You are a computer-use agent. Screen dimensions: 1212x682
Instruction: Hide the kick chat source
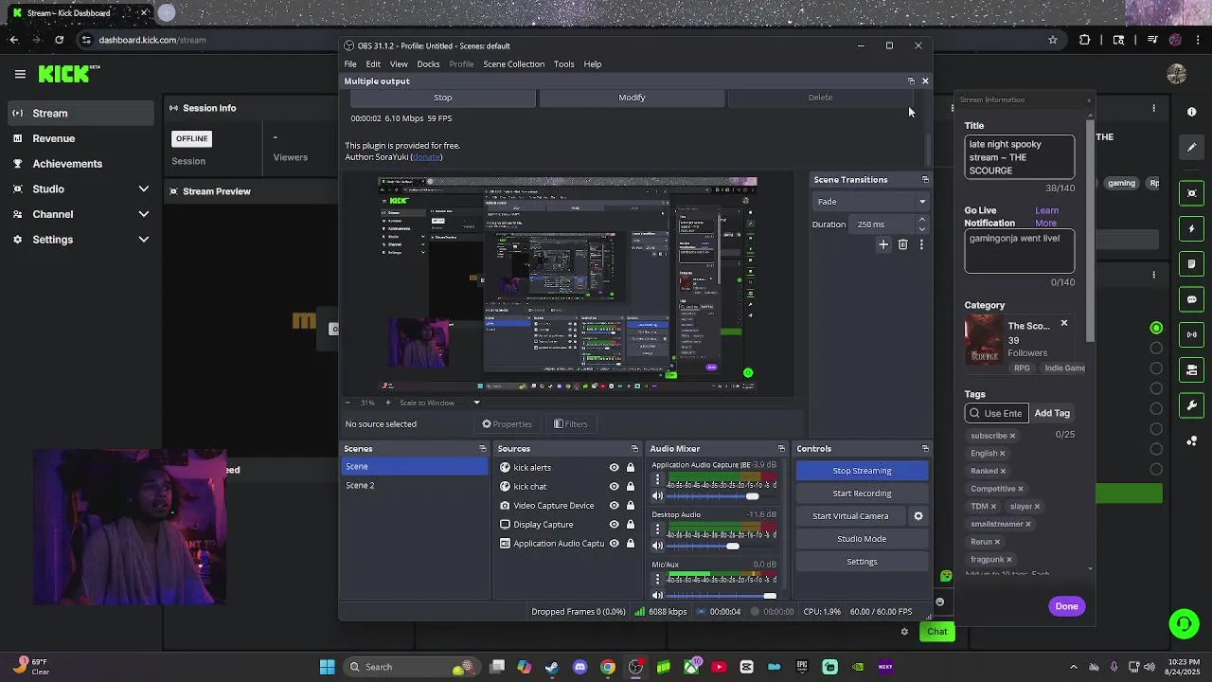click(614, 487)
